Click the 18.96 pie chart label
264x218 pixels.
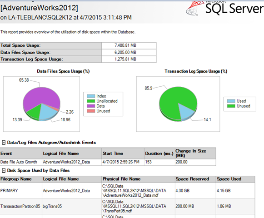pos(65,120)
